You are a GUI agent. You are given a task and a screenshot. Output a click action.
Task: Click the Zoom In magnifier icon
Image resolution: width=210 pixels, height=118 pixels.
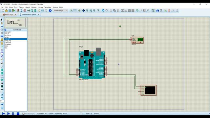point(87,10)
